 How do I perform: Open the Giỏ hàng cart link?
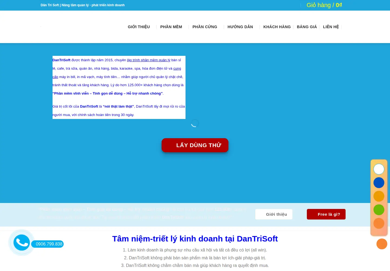tap(324, 5)
